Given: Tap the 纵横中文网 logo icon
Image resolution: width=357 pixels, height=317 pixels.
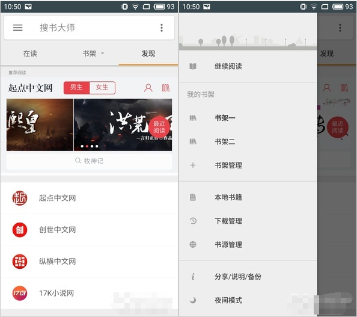Looking at the screenshot, I should tap(20, 262).
